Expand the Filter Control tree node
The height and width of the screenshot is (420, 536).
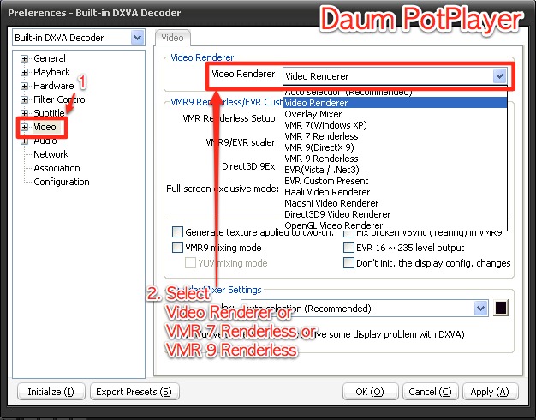(x=24, y=99)
